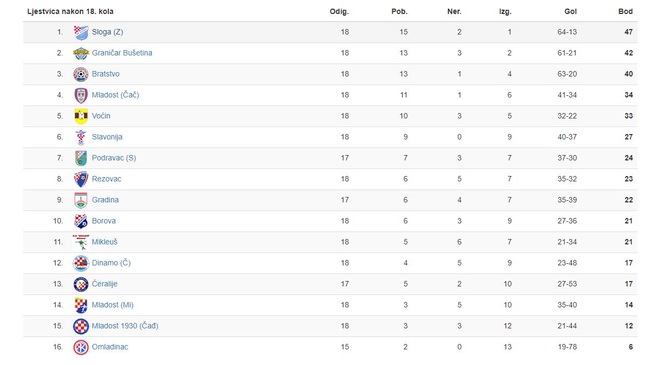Open the Mladost (Mi) team link

113,305
